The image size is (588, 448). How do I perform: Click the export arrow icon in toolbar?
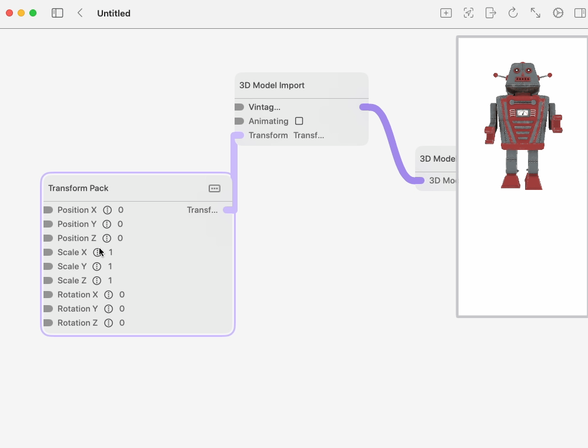490,13
